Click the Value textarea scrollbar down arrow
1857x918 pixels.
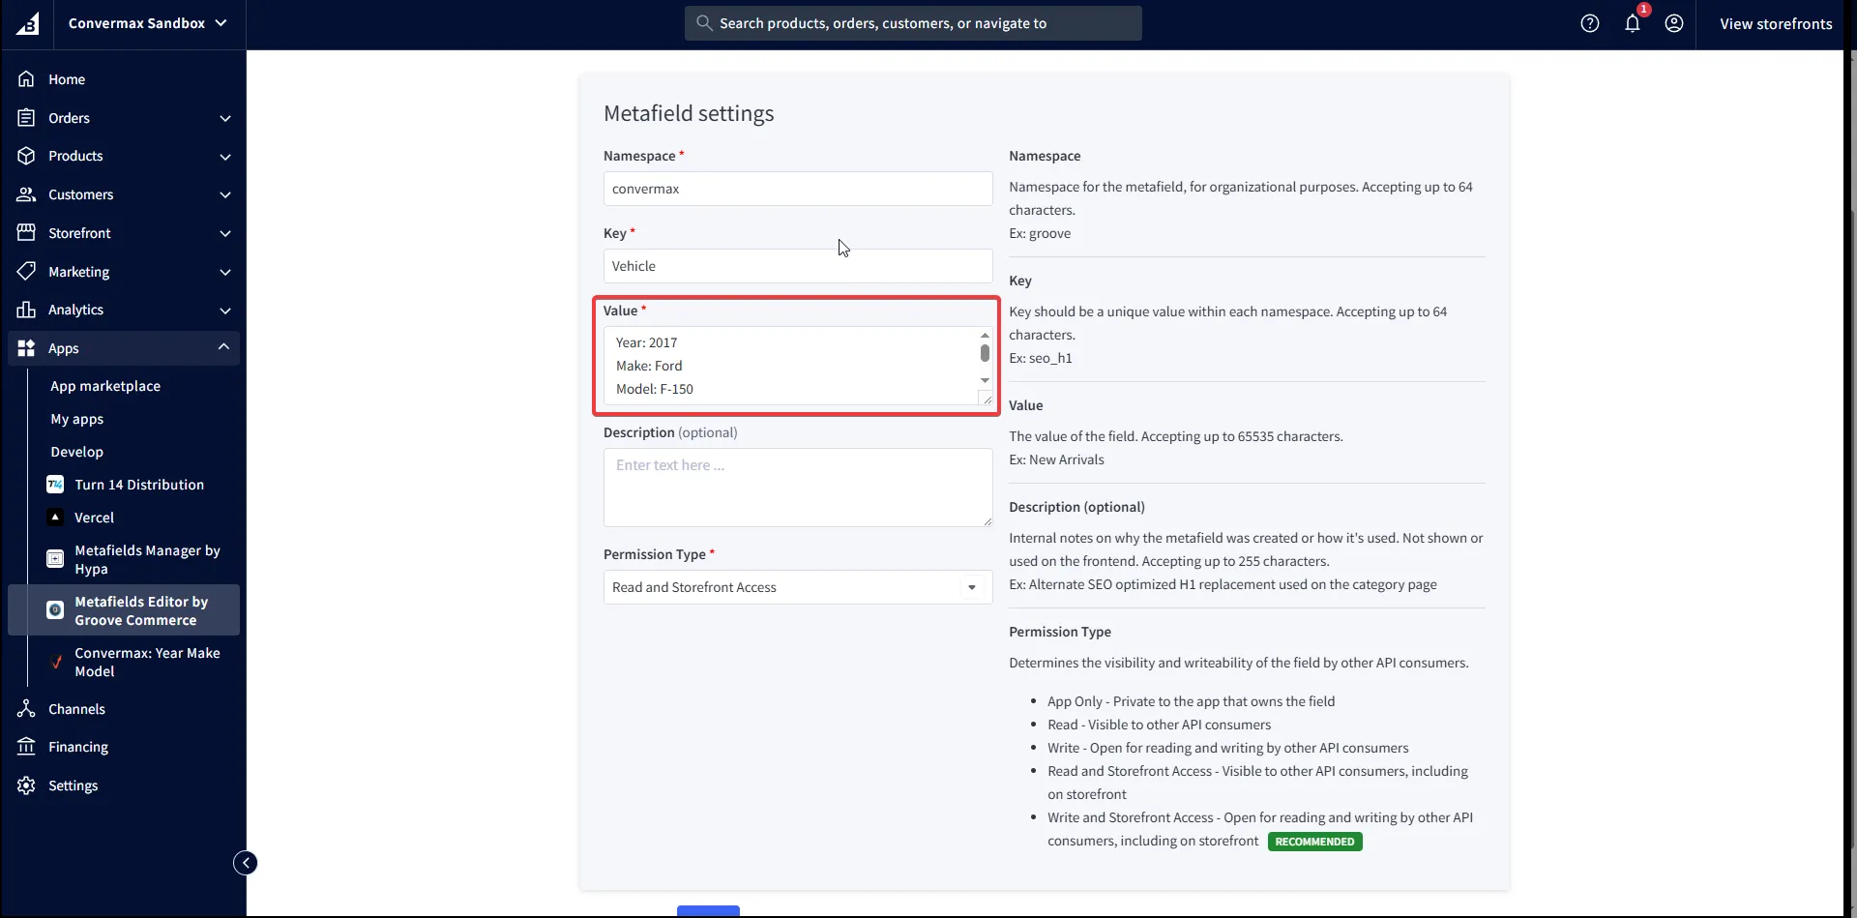pyautogui.click(x=985, y=380)
